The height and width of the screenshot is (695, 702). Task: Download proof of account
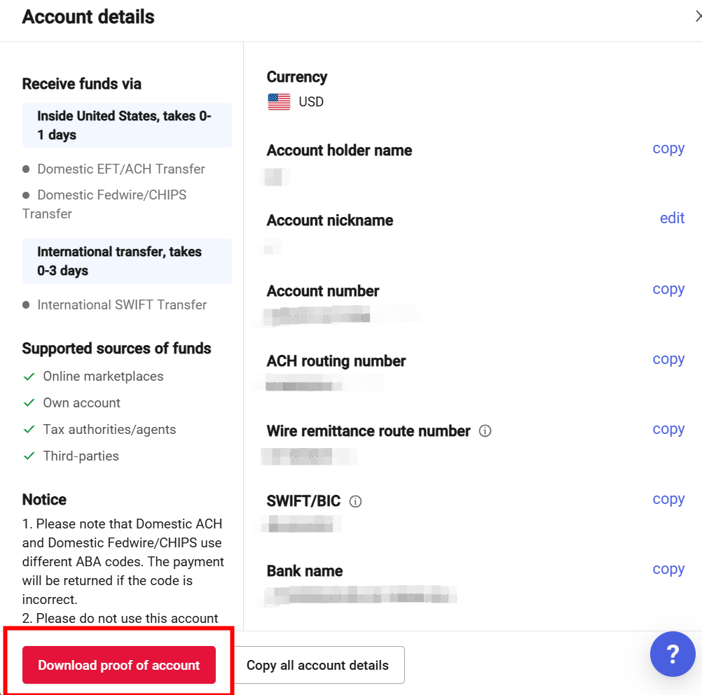pos(119,665)
